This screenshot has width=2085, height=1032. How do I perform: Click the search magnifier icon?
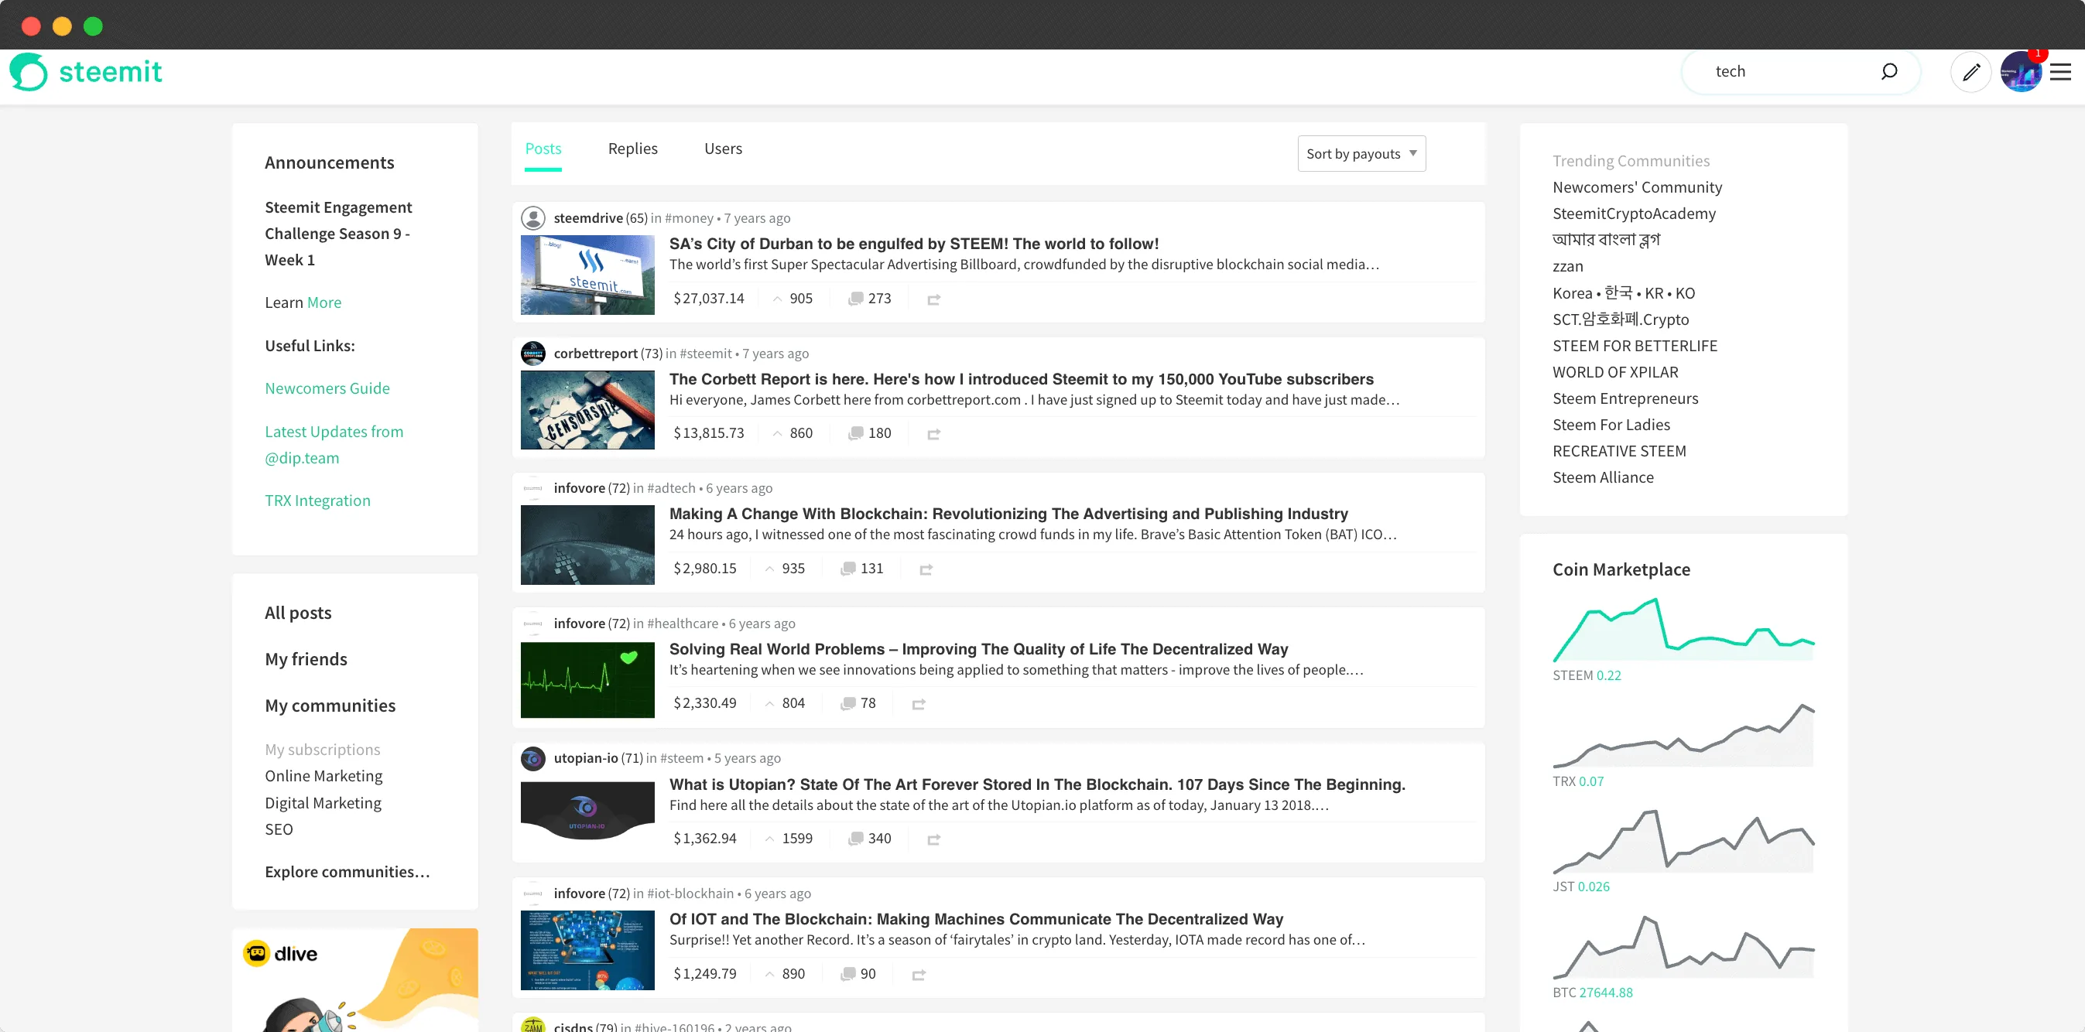[x=1888, y=71]
